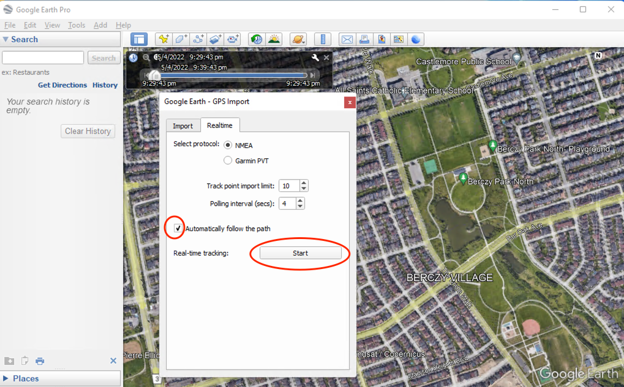Screen dimensions: 624x387
Task: Select the Add Path tool
Action: 198,39
